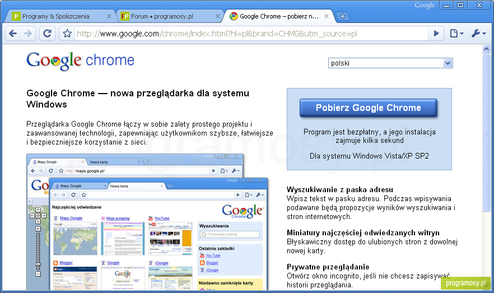Click the Chrome favicon on the active tab
The image size is (494, 293).
coord(234,16)
